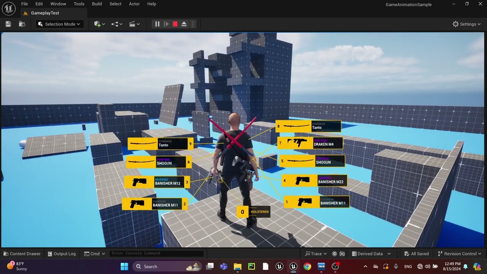487x274 pixels.
Task: Open the Tools menu
Action: [x=79, y=4]
